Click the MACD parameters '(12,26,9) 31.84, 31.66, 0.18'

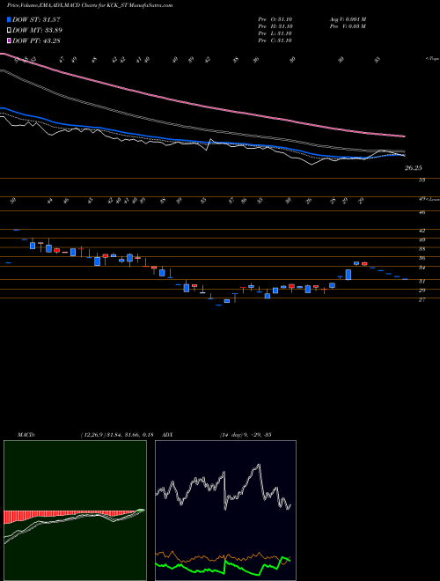(x=117, y=435)
